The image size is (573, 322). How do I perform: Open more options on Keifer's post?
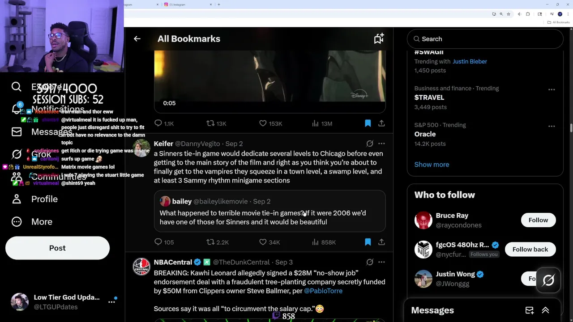click(x=381, y=144)
